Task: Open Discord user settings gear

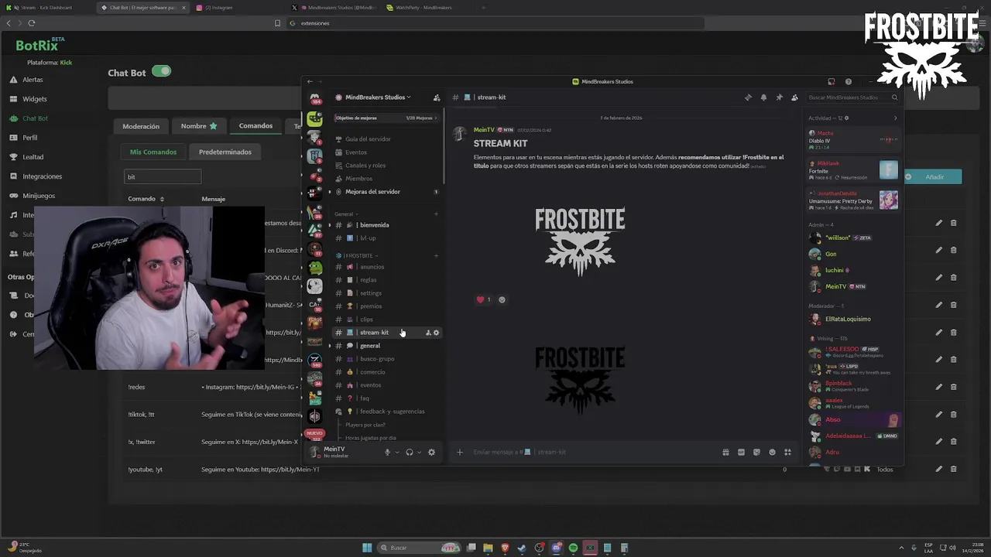Action: tap(431, 452)
